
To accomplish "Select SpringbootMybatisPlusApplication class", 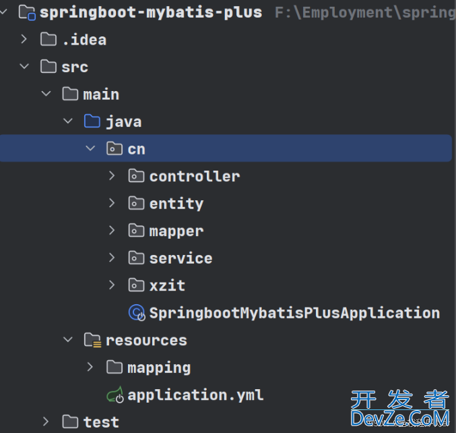I will 294,313.
